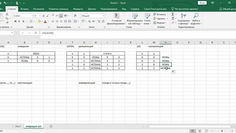Click AutoSum sigma icon
Viewport: 236px width, 133px height.
pyautogui.click(x=173, y=14)
